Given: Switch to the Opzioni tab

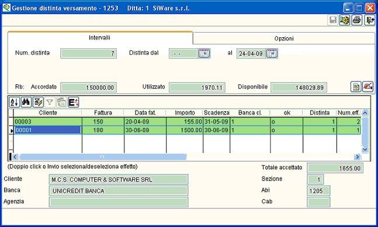Looking at the screenshot, I should pyautogui.click(x=284, y=38).
